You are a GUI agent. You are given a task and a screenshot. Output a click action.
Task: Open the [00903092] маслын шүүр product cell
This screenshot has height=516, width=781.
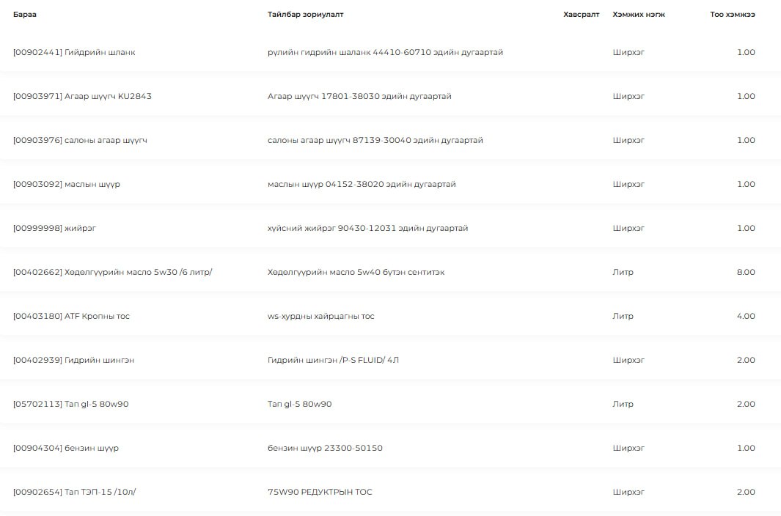point(67,185)
